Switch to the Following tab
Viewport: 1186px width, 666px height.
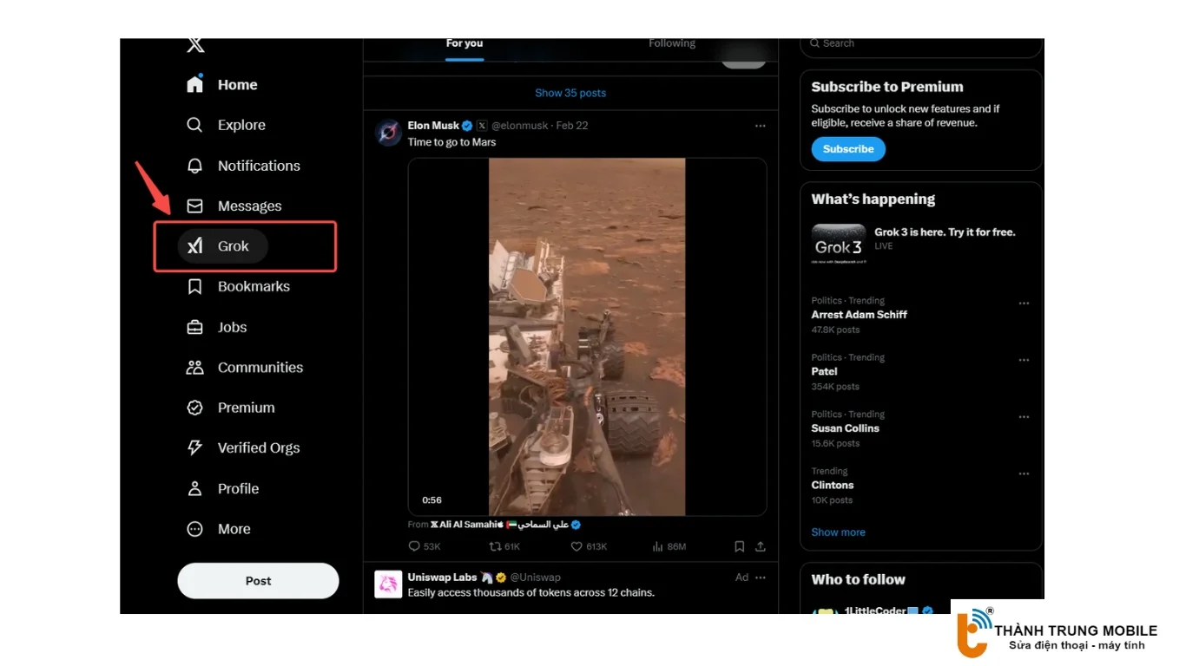[x=672, y=43]
